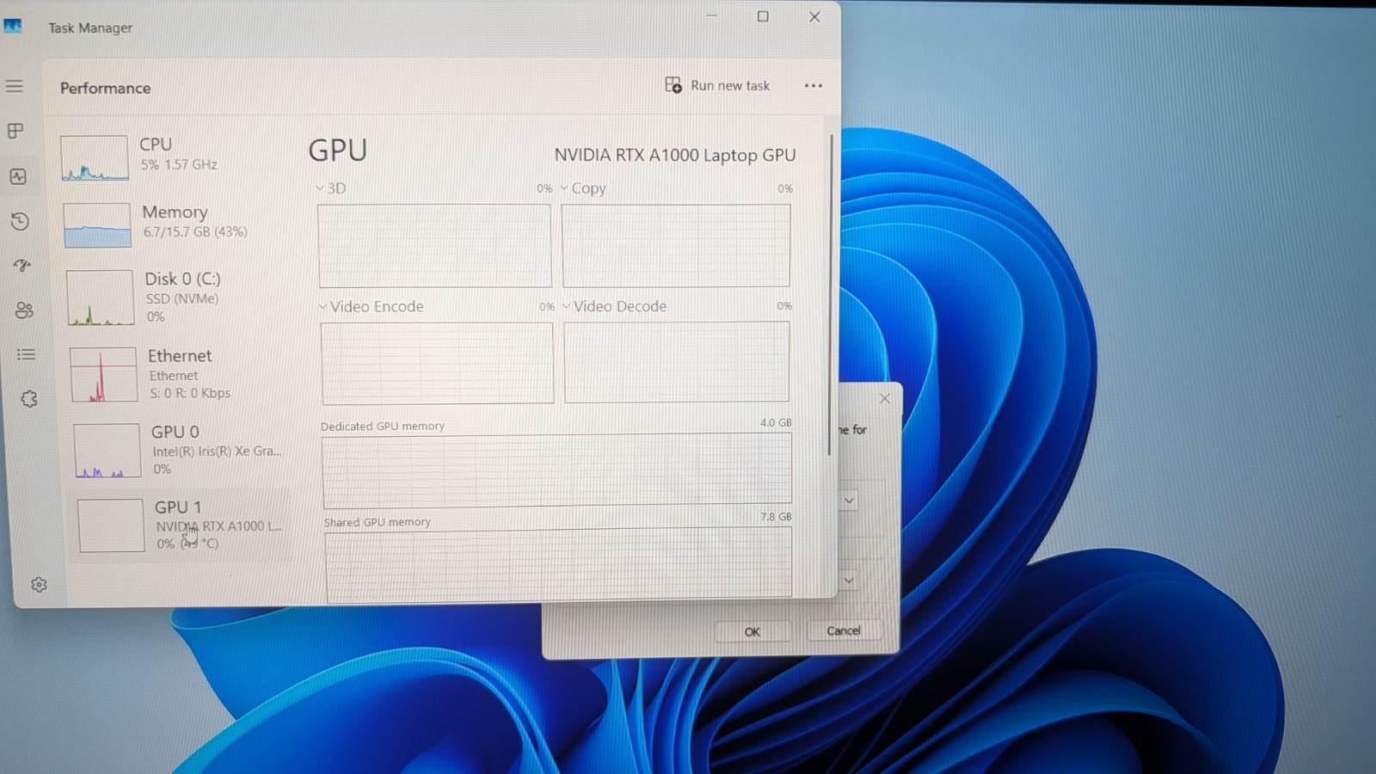The image size is (1376, 774).
Task: Select the Memory performance entry
Action: [x=176, y=224]
